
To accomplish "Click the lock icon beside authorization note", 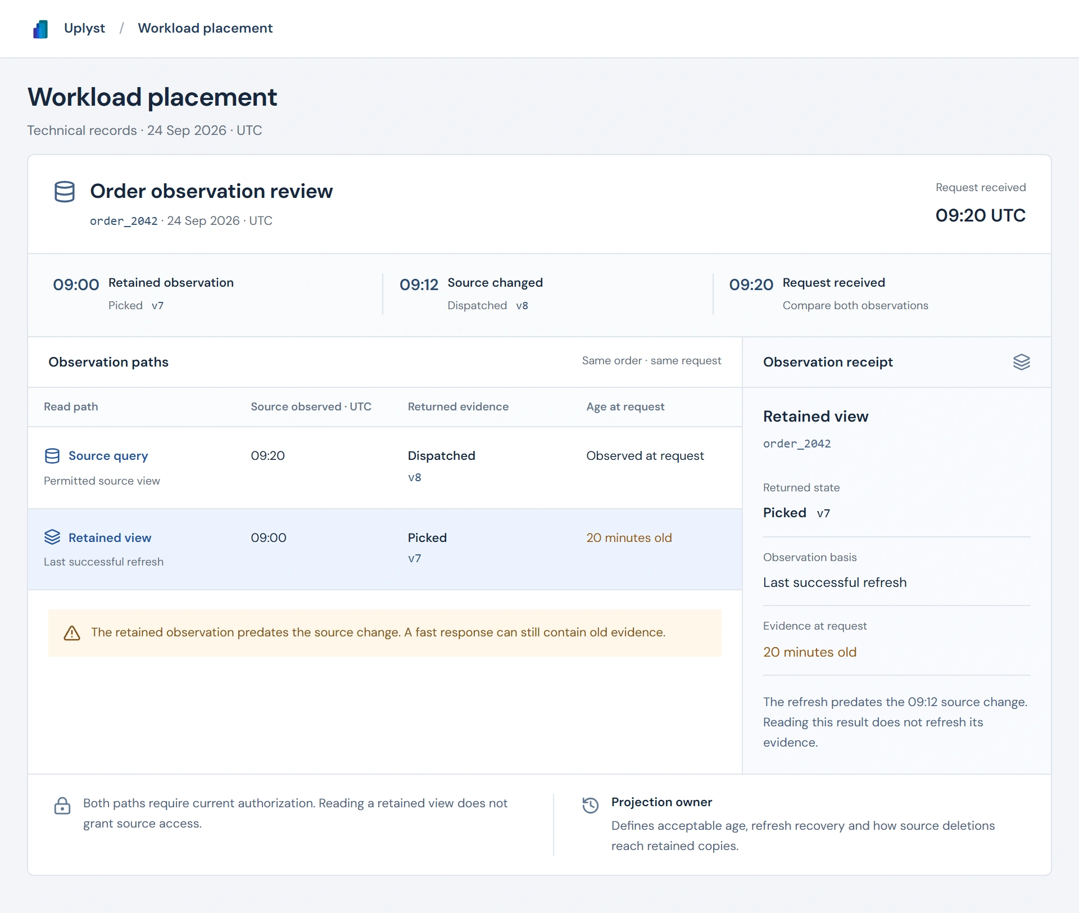I will 62,806.
